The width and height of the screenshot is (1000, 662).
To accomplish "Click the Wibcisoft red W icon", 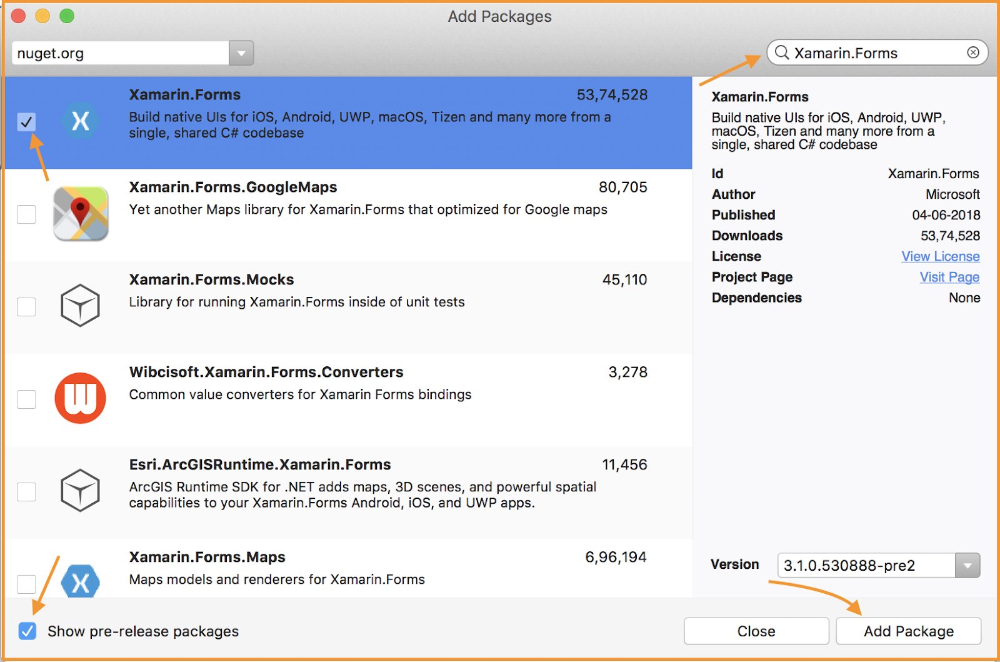I will pyautogui.click(x=80, y=398).
